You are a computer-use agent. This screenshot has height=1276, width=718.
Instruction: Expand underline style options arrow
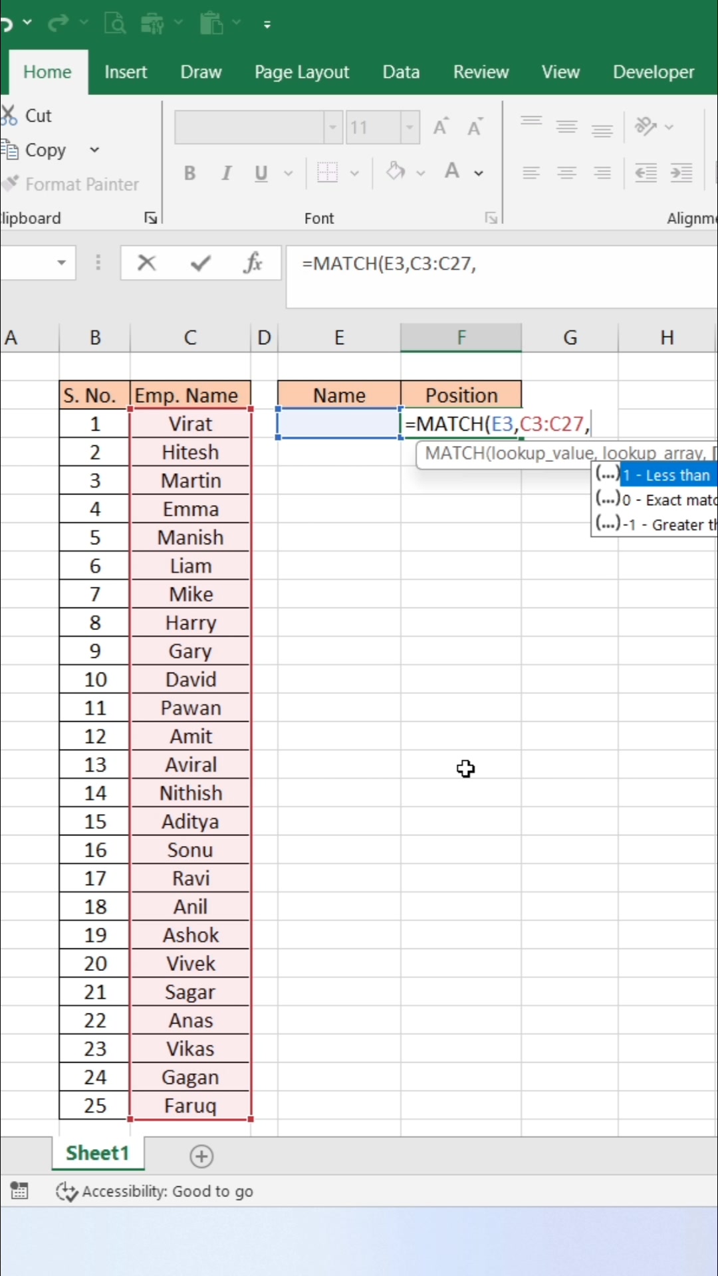coord(289,173)
